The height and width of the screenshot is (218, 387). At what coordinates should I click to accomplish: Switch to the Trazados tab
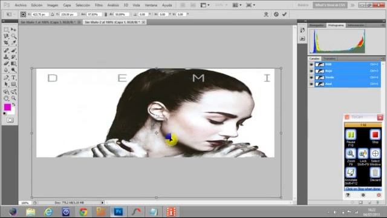point(329,59)
